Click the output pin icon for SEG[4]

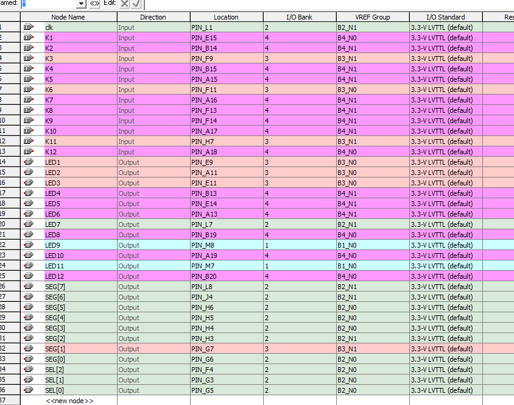point(29,317)
